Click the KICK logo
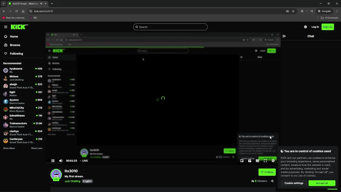Screen dimensions: 341x192 click(x=19, y=27)
